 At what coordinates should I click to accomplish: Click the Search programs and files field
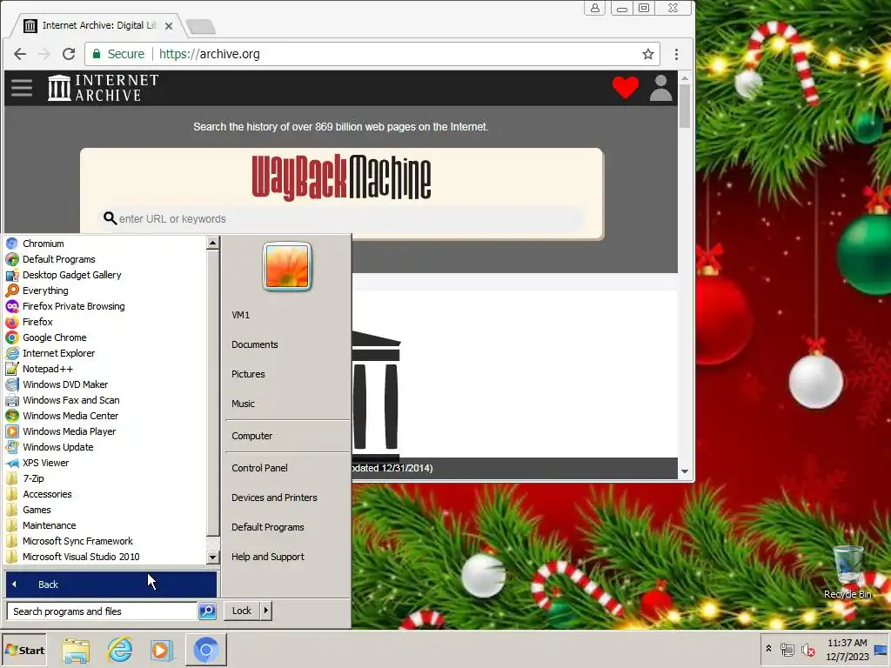[103, 611]
